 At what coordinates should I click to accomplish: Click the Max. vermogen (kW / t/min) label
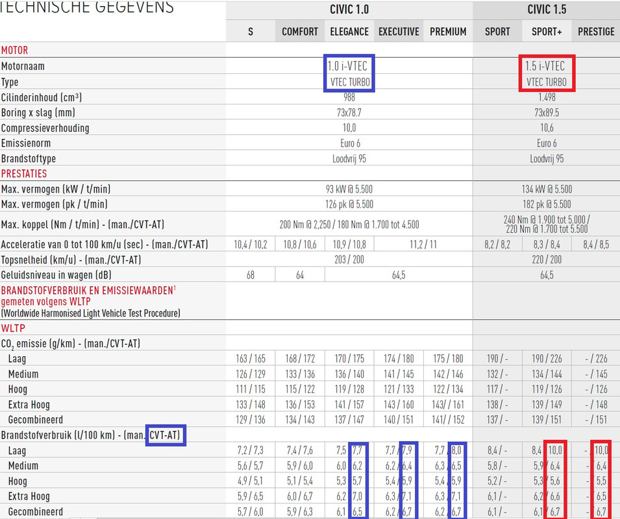pyautogui.click(x=56, y=189)
